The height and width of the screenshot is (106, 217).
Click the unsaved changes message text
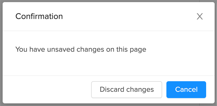pyautogui.click(x=81, y=49)
